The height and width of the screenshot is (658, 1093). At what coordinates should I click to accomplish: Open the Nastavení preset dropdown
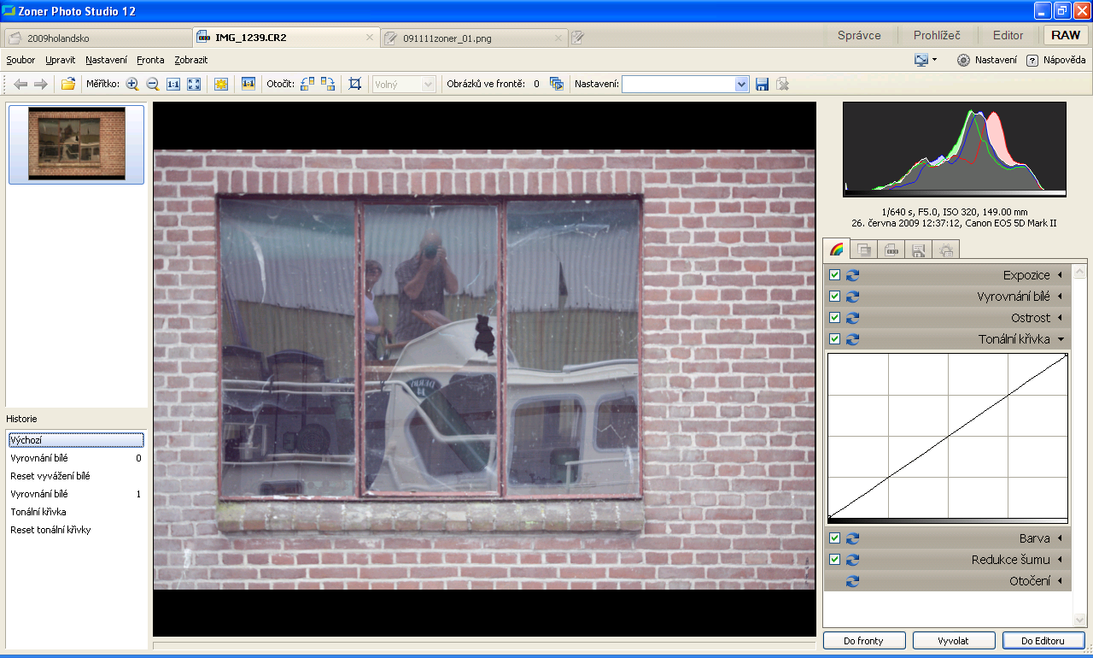tap(741, 84)
